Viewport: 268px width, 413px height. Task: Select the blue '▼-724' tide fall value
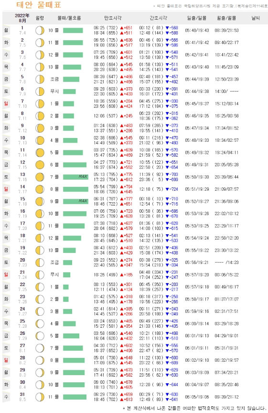(172, 189)
